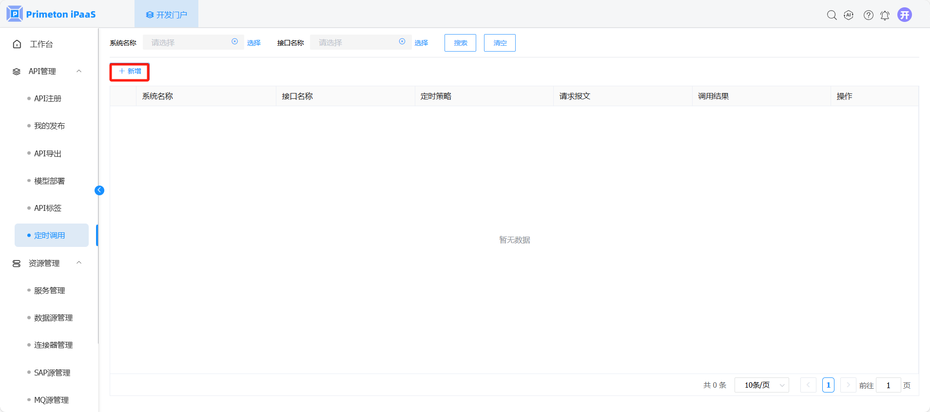930x412 pixels.
Task: Clear the 接口名称 field with its x icon
Action: (402, 42)
